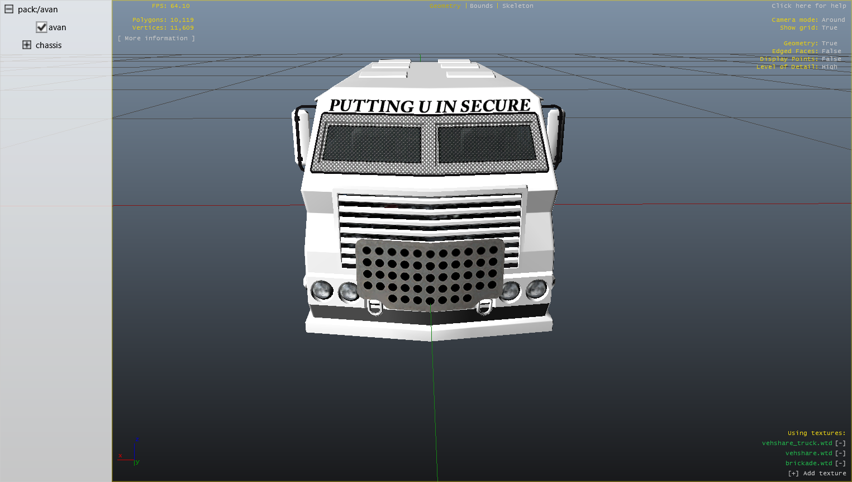Uncheck the avan model checkbox

click(41, 27)
